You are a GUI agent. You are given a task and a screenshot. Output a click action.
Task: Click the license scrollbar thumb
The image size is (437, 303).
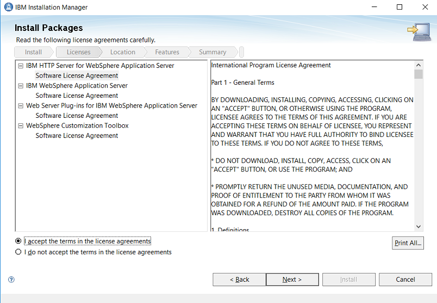coord(419,74)
